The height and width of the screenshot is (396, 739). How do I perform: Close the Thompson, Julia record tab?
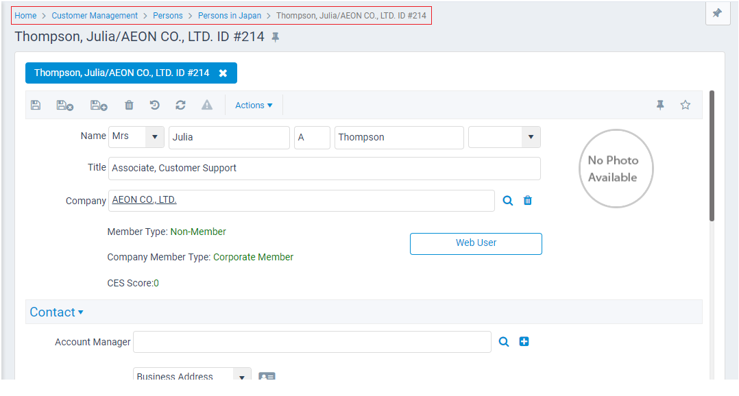tap(223, 73)
